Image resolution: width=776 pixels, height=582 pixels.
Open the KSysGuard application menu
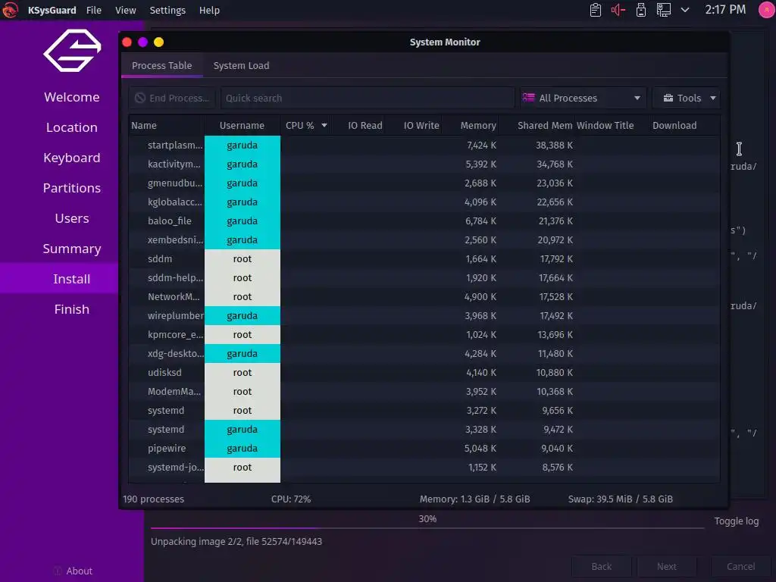click(x=52, y=11)
